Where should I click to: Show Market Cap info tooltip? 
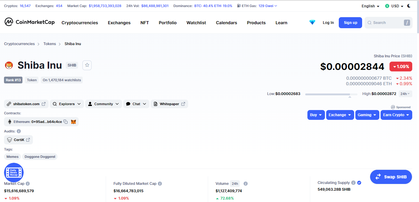pos(28,184)
